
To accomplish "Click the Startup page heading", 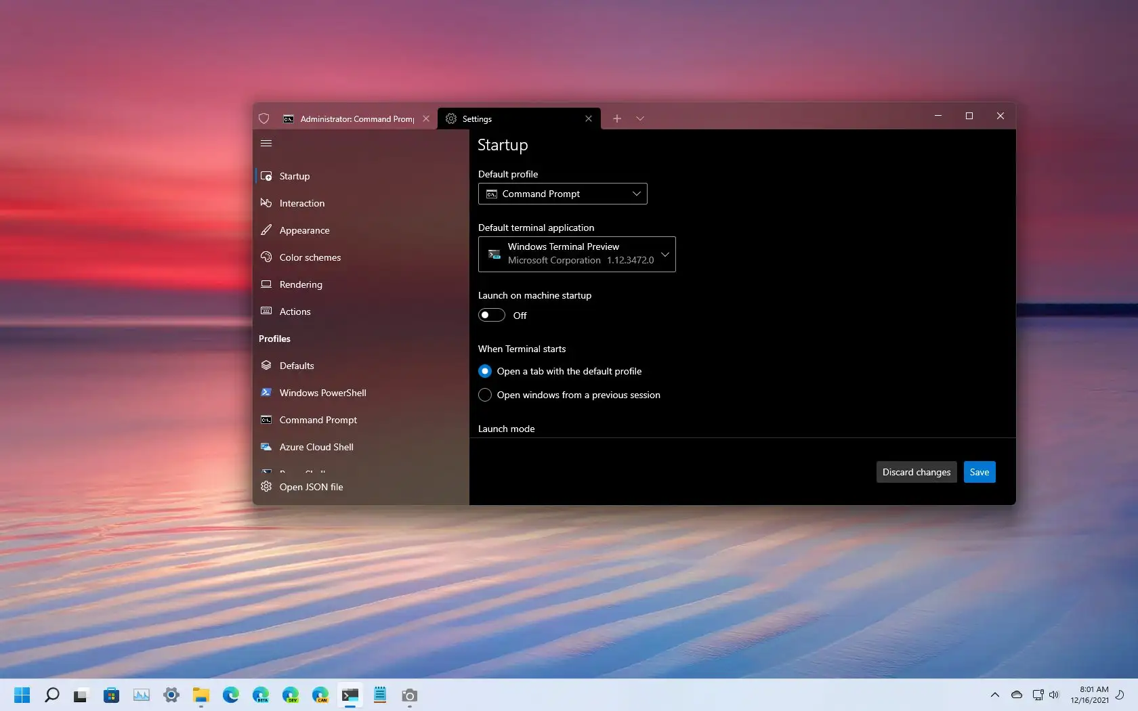I will click(503, 145).
